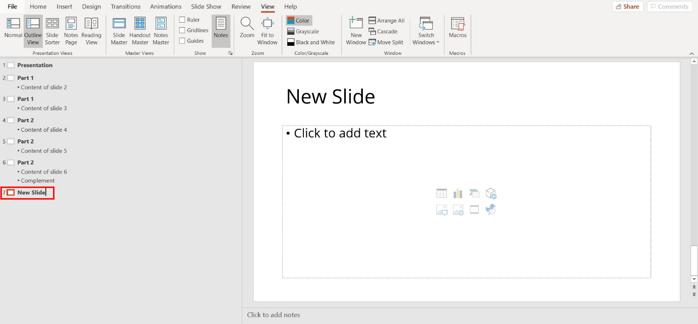Insert a chart using the placeholder icon

coord(458,193)
